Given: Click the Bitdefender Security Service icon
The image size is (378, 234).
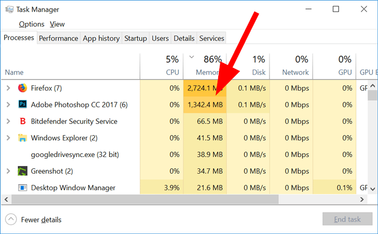Looking at the screenshot, I should [23, 121].
